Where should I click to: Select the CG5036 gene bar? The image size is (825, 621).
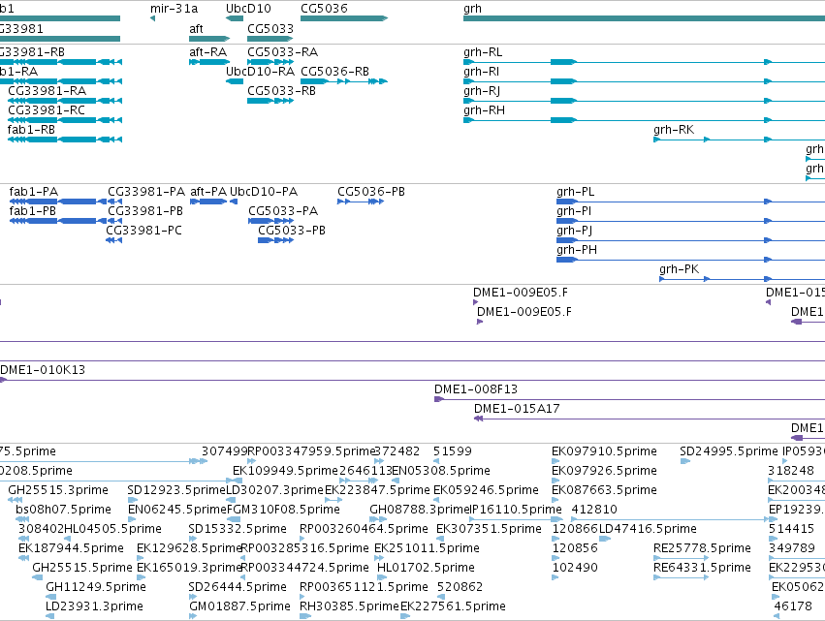(x=344, y=18)
